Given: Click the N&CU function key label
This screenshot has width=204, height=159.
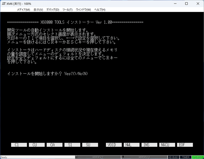Looking at the screenshot, I should (x=167, y=145).
